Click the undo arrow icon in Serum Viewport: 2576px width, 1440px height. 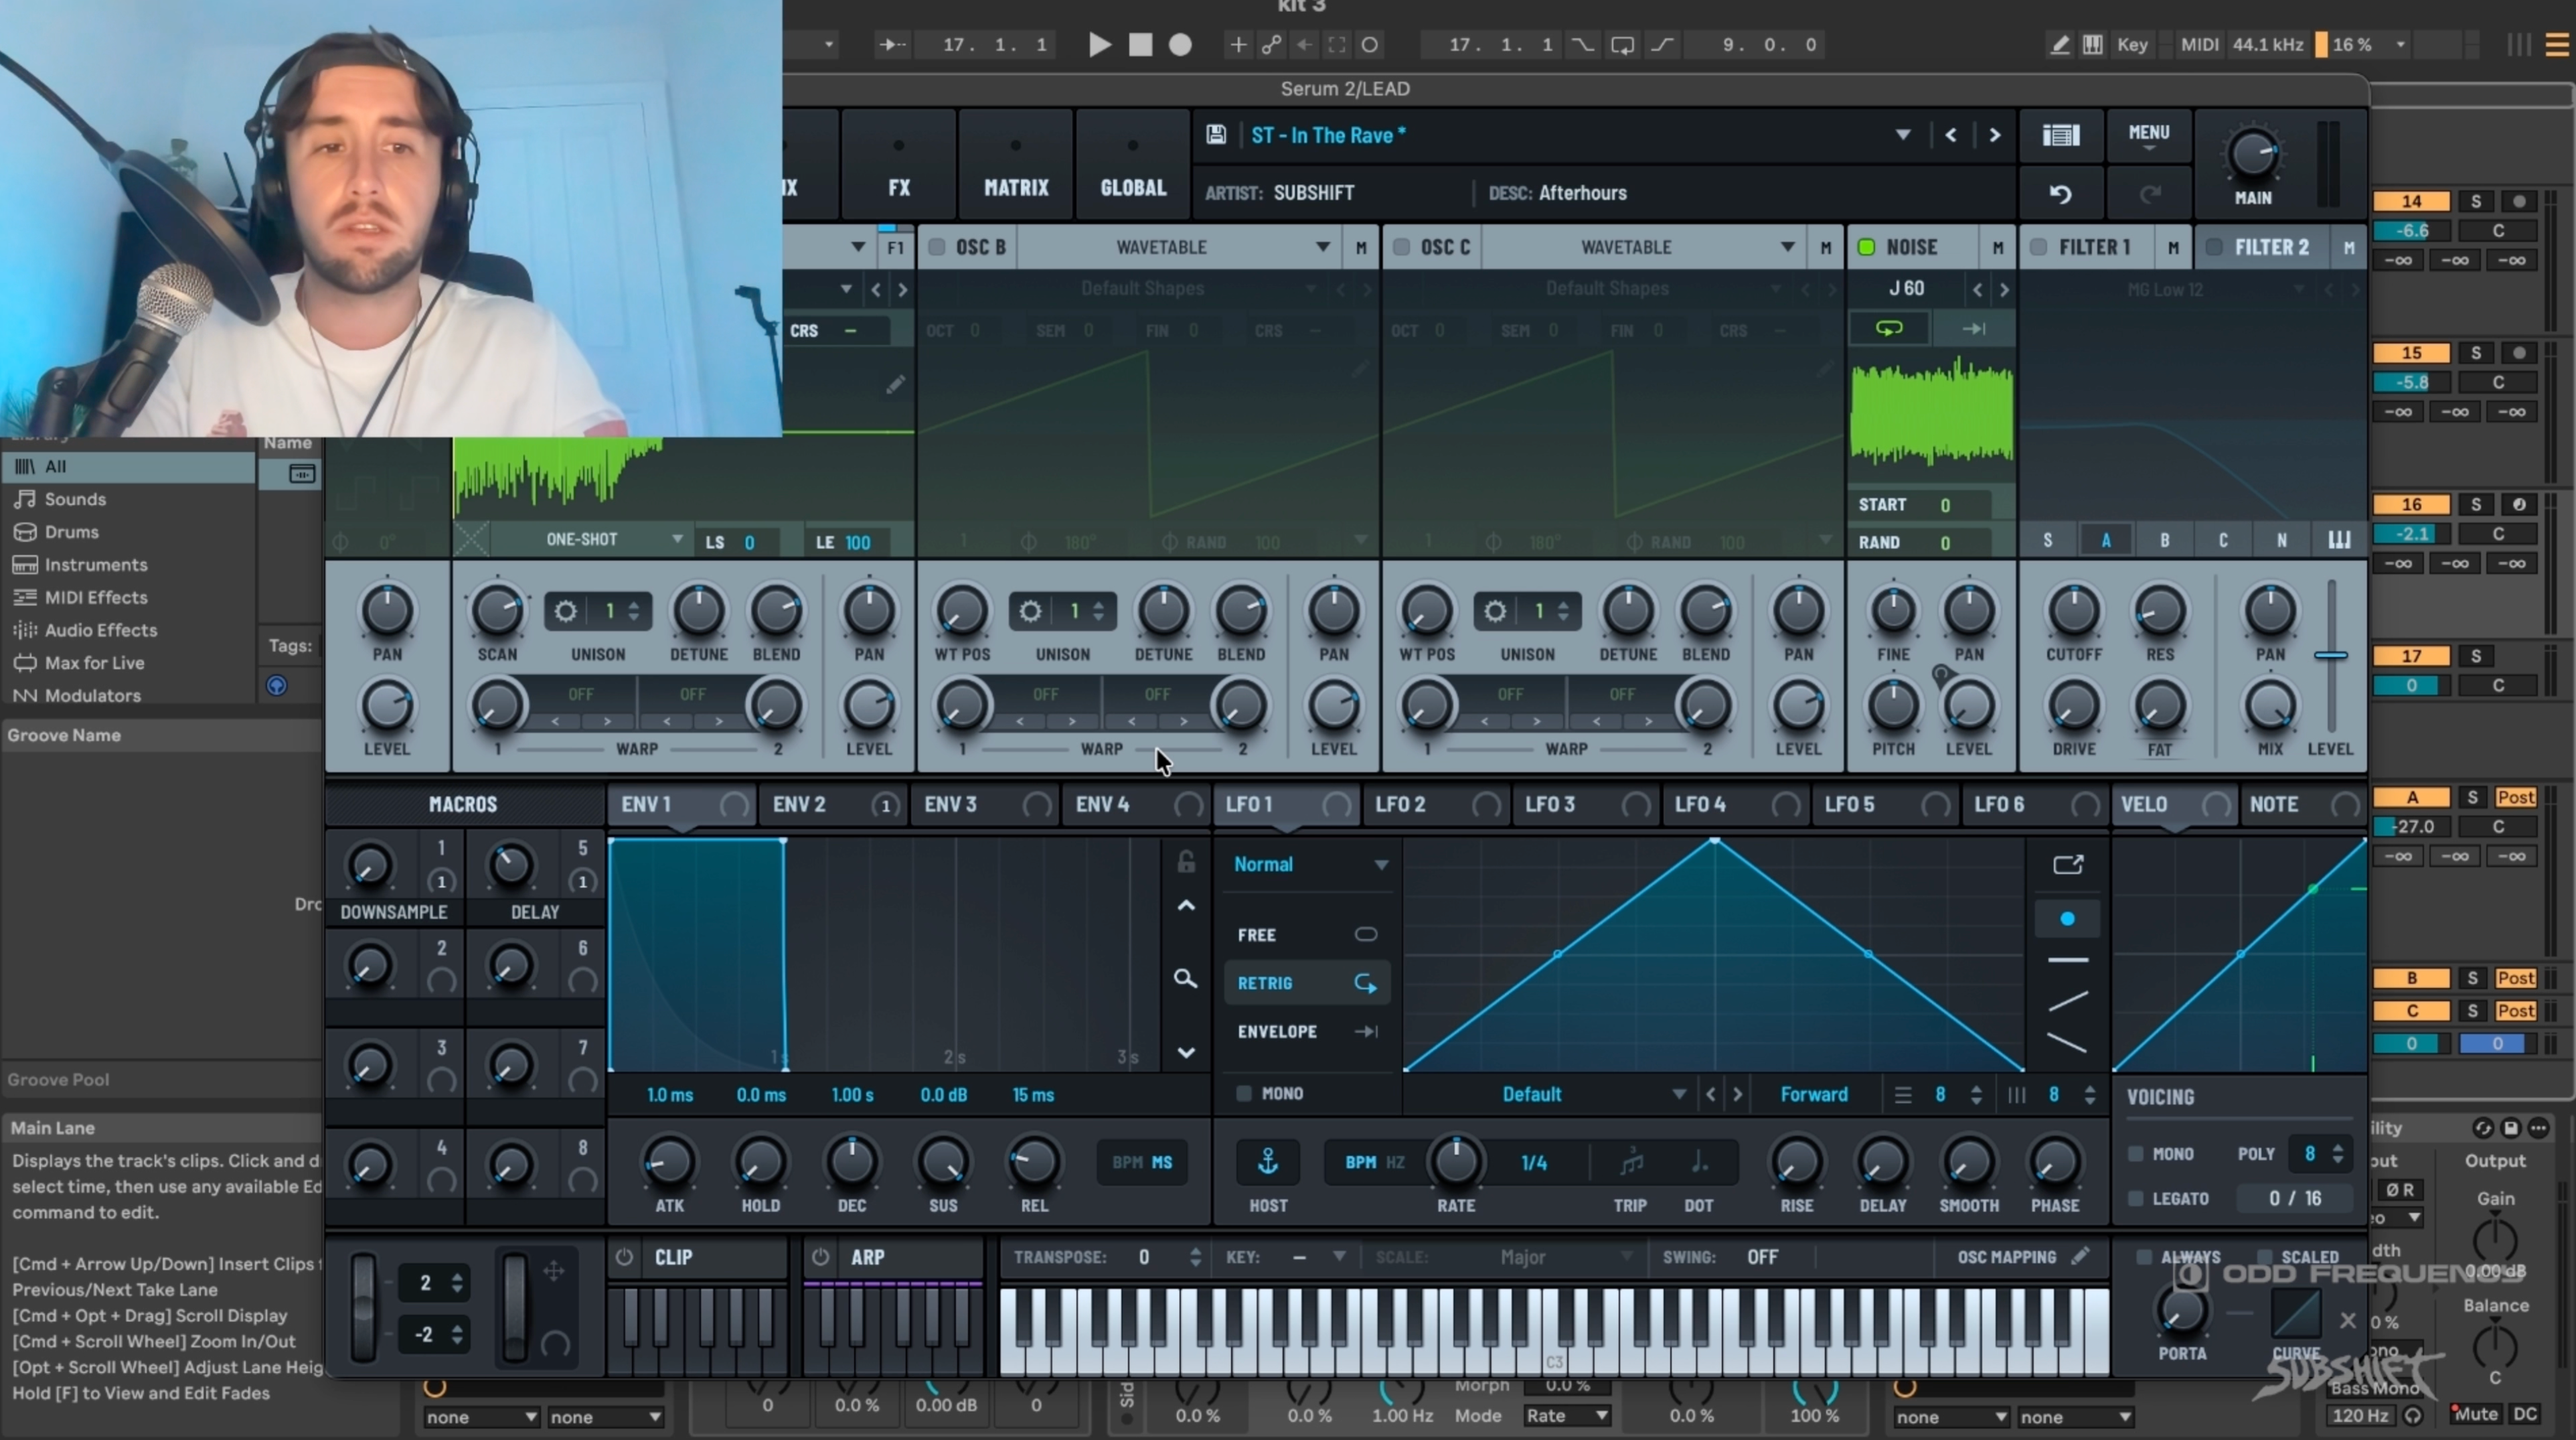point(2061,193)
